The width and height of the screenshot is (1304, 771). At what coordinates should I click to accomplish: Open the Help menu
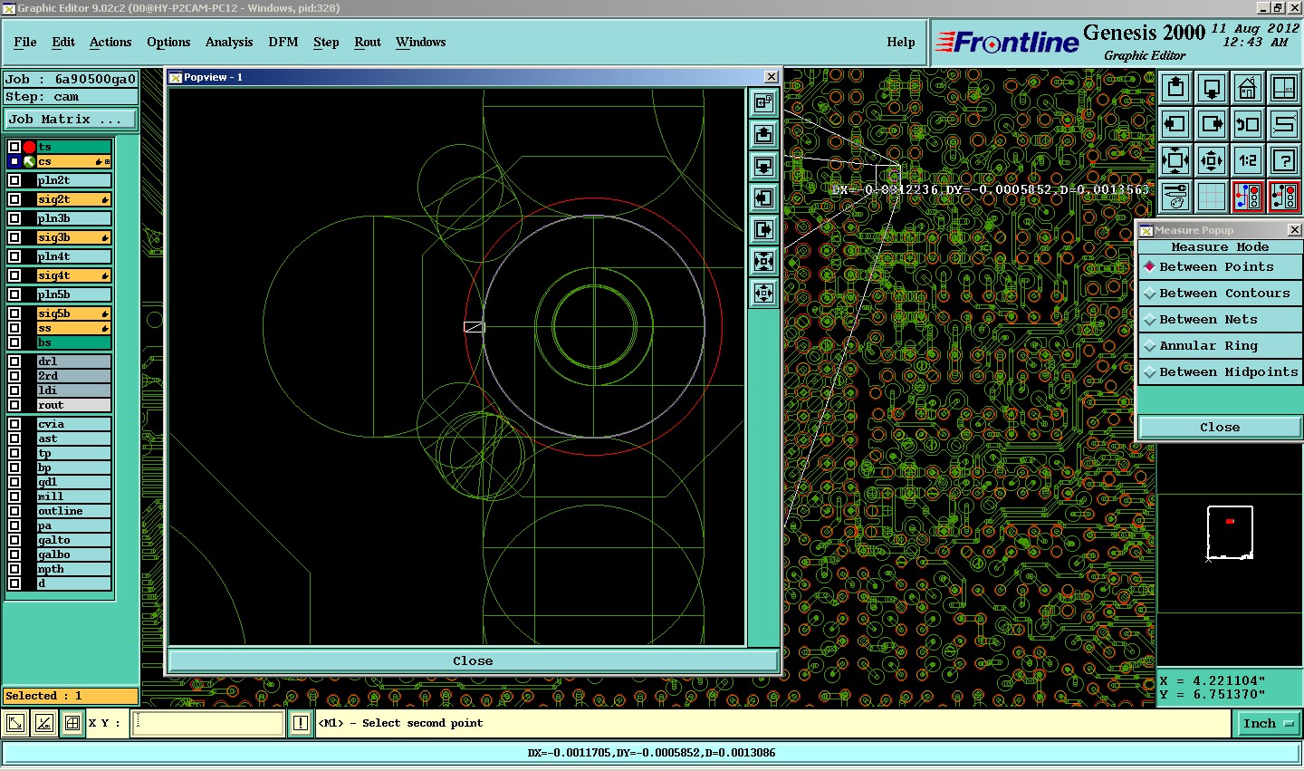coord(901,42)
